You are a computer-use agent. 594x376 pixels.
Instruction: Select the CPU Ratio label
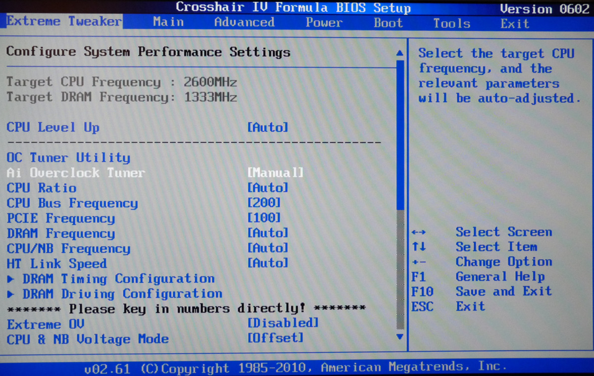click(42, 188)
